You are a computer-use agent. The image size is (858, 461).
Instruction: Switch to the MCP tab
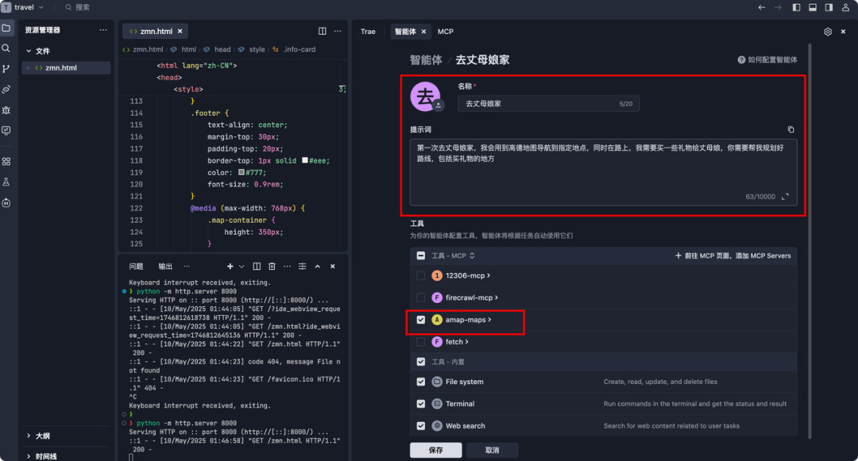click(x=446, y=32)
